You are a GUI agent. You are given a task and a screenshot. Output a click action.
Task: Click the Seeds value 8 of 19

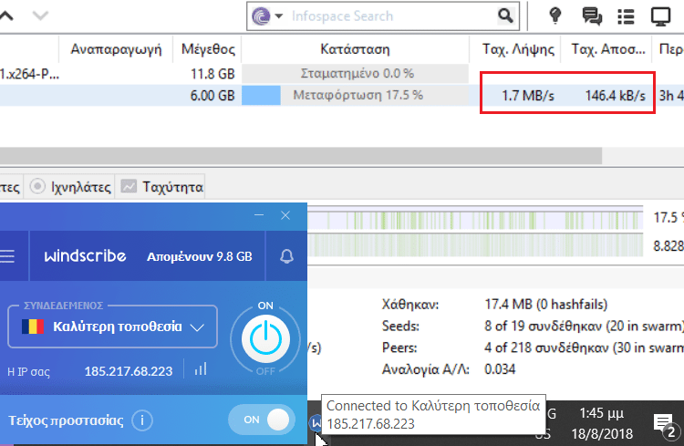click(584, 326)
